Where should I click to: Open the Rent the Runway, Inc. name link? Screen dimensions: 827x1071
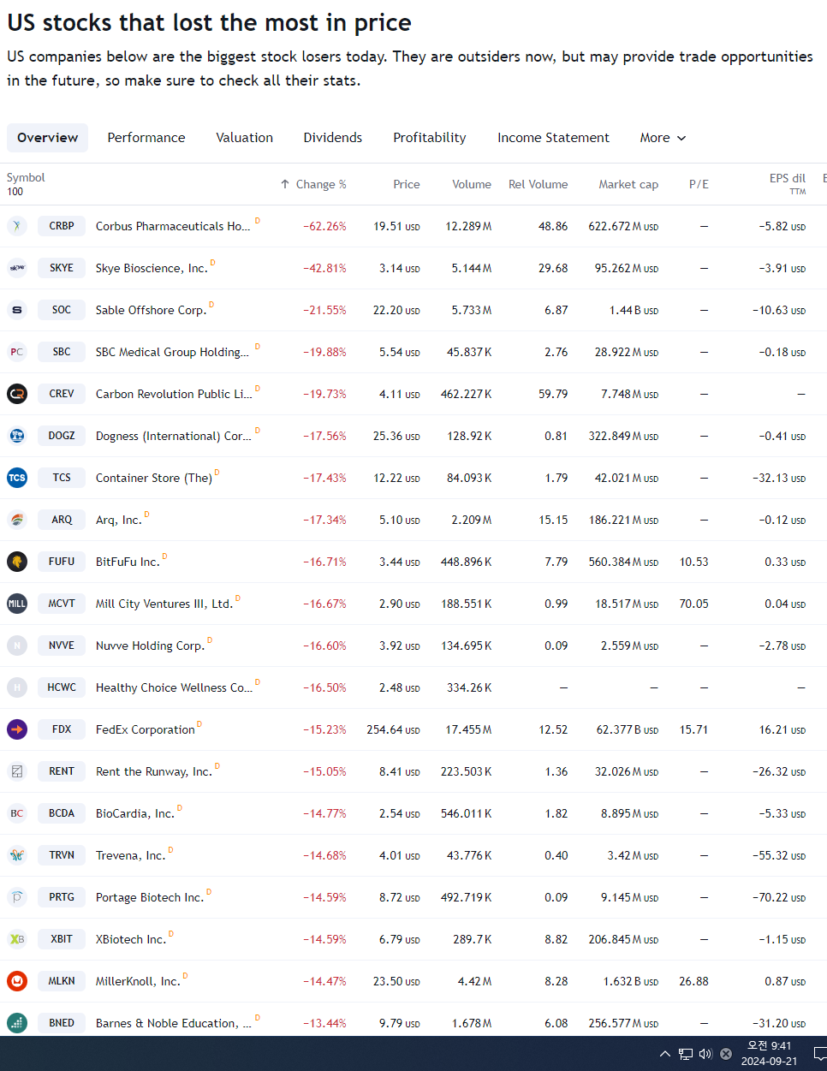(153, 771)
